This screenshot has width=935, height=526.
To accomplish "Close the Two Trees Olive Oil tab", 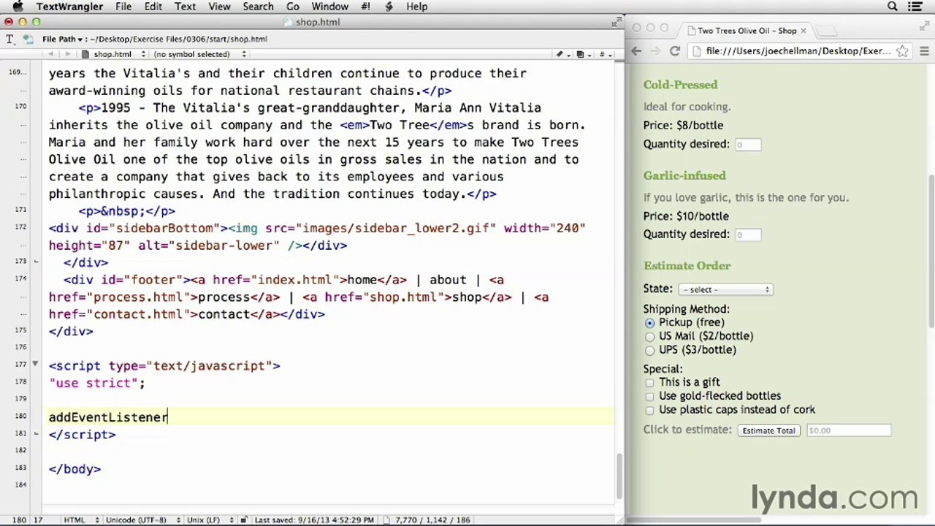I will pos(803,31).
